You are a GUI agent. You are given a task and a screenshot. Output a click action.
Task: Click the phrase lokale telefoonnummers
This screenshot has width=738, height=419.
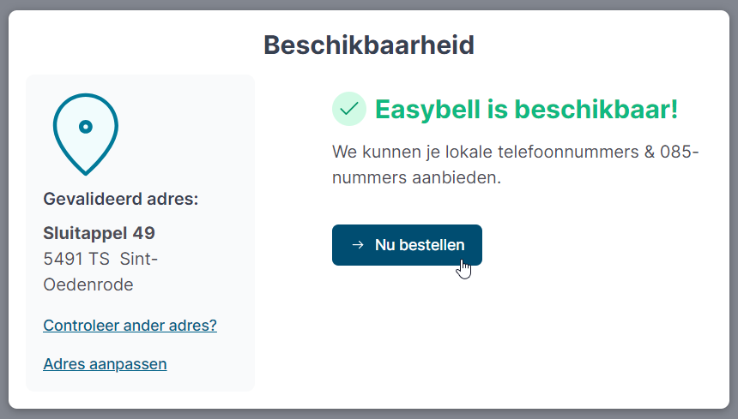(531, 153)
